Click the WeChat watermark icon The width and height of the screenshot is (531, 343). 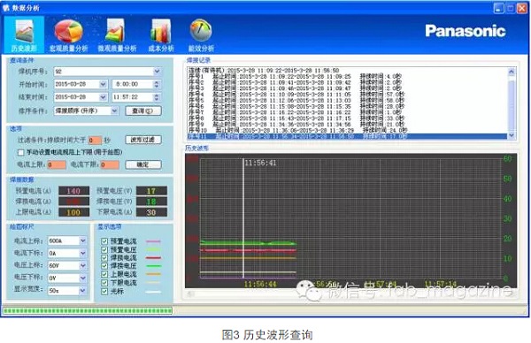[307, 290]
